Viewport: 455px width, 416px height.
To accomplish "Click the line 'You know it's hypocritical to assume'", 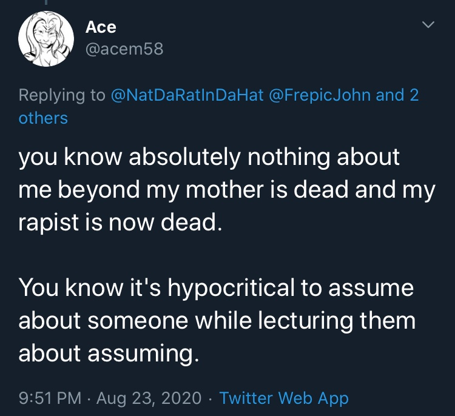I will point(216,288).
